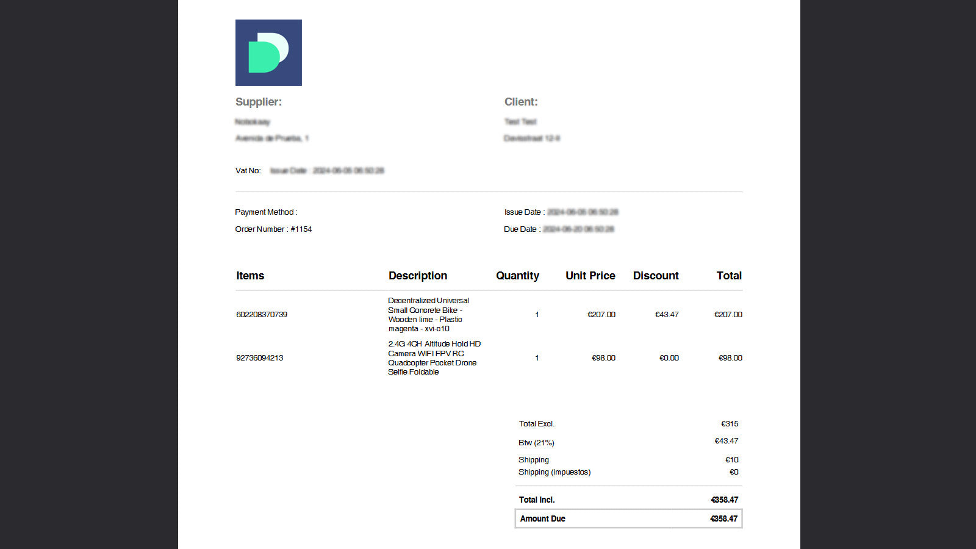Select the €43.47 discount value
The width and height of the screenshot is (976, 549).
click(666, 315)
